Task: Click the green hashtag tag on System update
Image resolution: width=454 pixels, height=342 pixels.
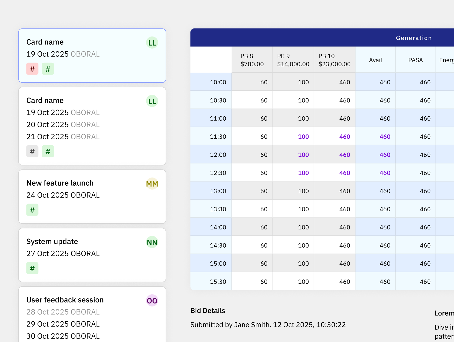Action: click(32, 268)
